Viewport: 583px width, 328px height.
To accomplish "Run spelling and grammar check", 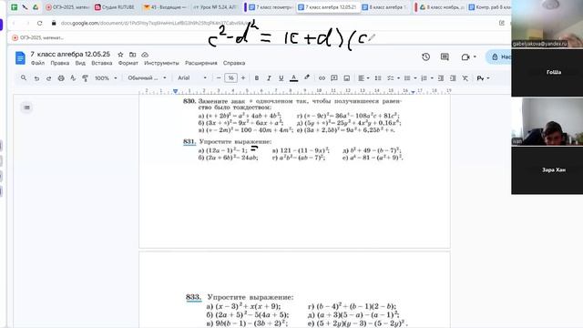I will point(73,78).
